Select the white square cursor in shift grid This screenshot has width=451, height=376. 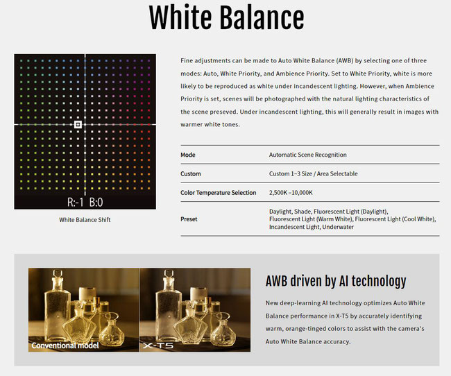78,125
